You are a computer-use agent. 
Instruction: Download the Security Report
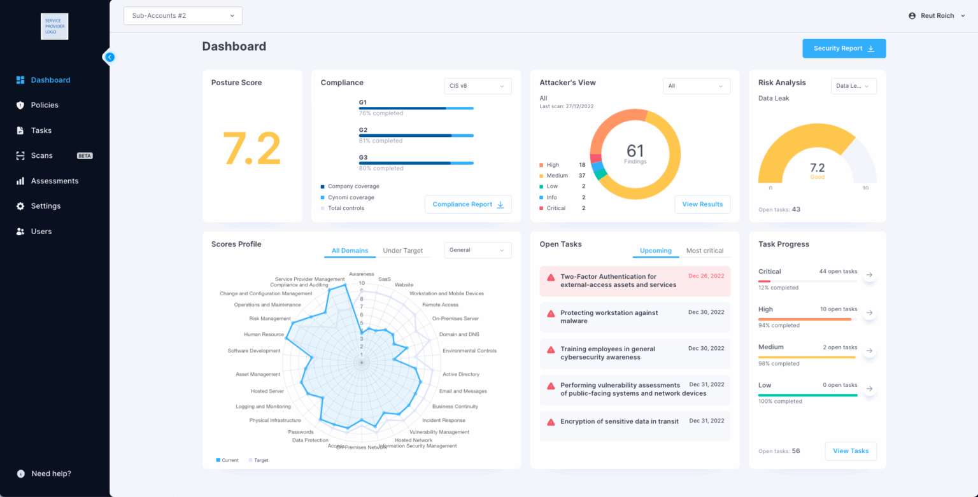pos(844,48)
